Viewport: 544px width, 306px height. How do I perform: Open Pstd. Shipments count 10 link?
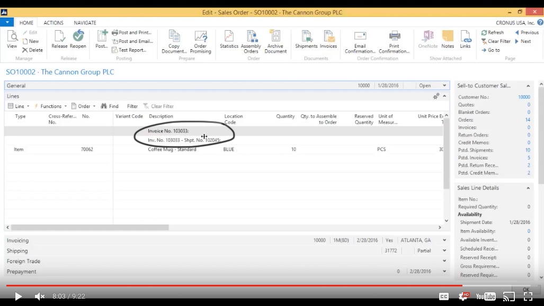(x=528, y=150)
